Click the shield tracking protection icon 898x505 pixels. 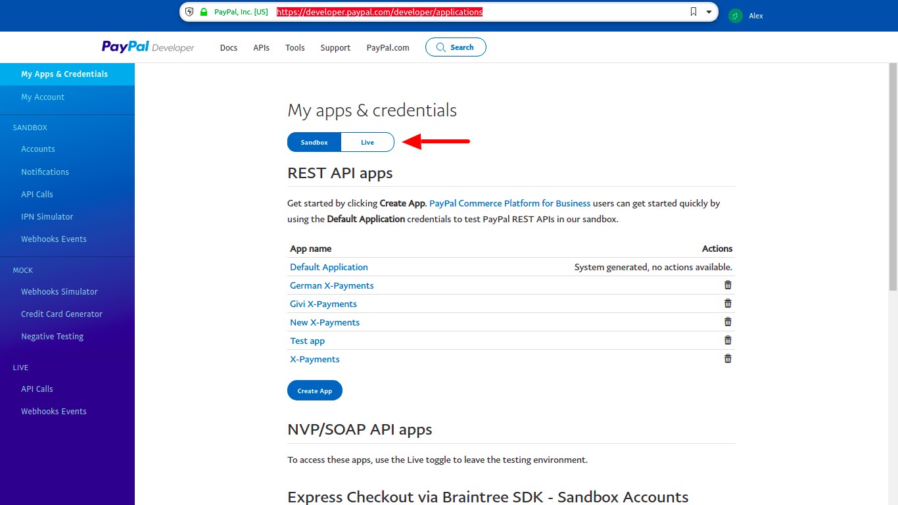[189, 12]
